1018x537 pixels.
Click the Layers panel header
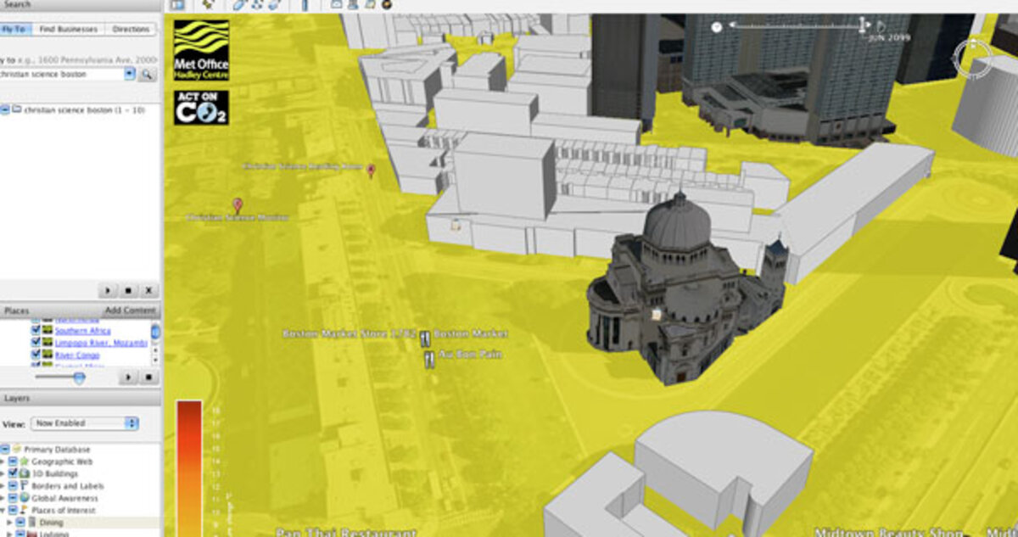[81, 398]
